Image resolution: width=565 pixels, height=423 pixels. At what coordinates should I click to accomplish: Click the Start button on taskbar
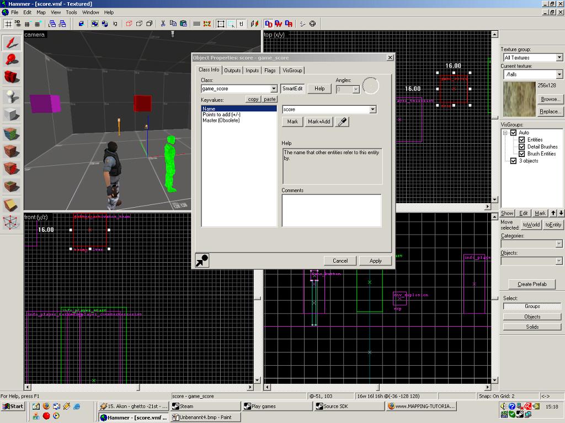13,406
